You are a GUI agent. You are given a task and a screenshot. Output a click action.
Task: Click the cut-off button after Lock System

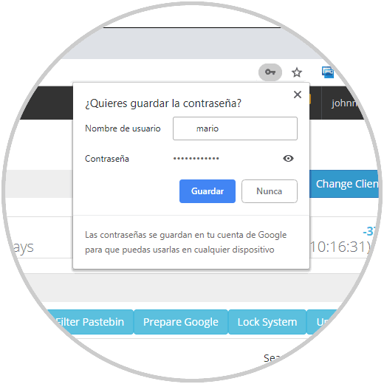click(321, 322)
